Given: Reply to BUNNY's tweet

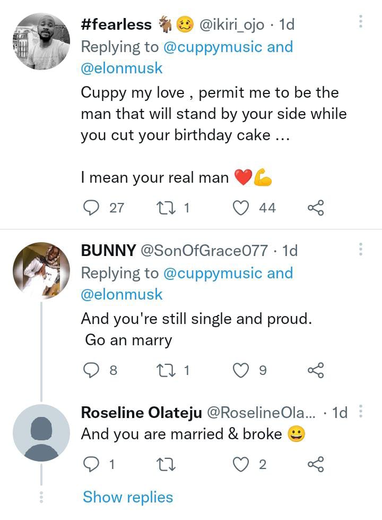Looking at the screenshot, I should click(x=93, y=370).
